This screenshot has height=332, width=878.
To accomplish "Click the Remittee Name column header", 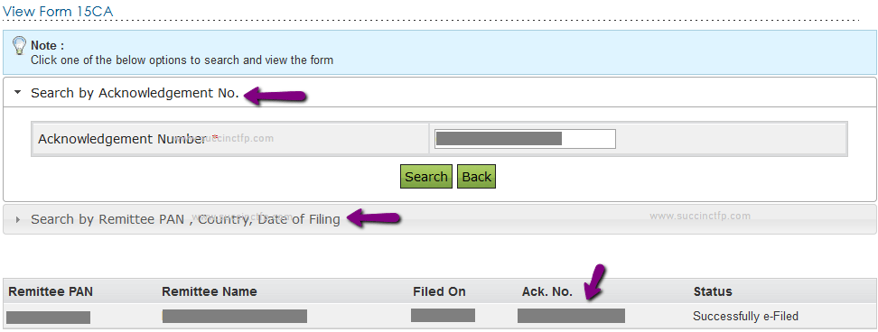I will [210, 291].
